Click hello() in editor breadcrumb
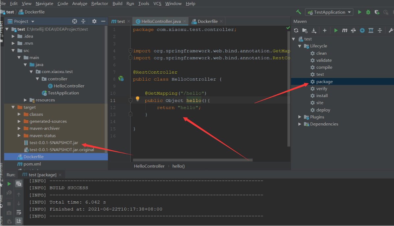 [x=178, y=166]
